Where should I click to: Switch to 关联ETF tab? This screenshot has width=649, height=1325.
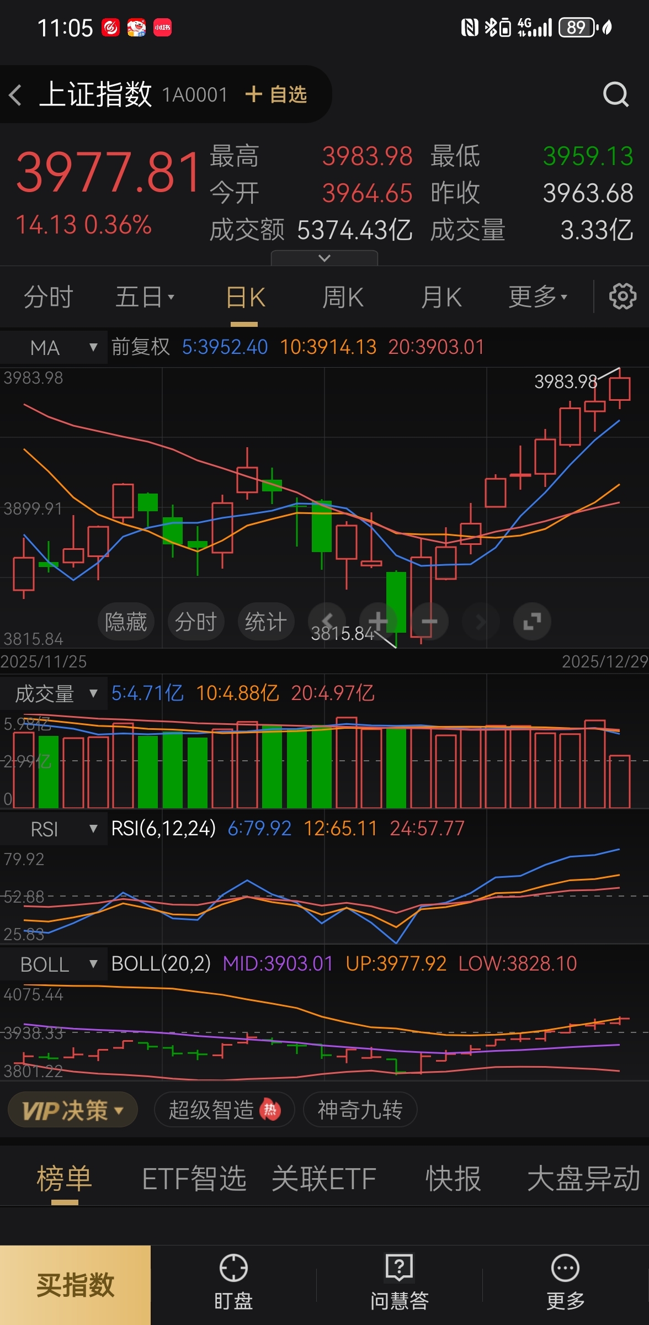pyautogui.click(x=324, y=1179)
